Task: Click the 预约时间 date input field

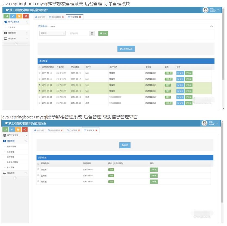Action: click(79, 33)
